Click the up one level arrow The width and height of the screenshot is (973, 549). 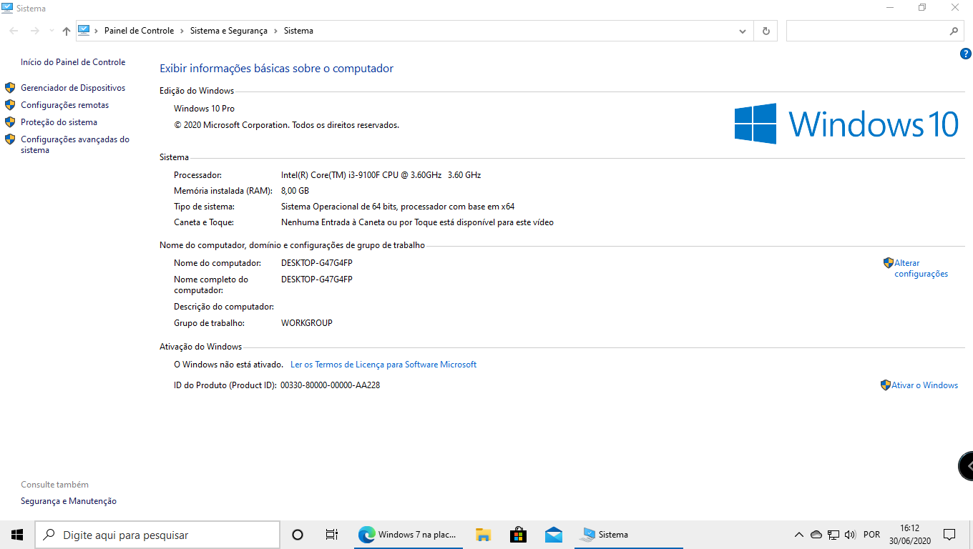67,31
